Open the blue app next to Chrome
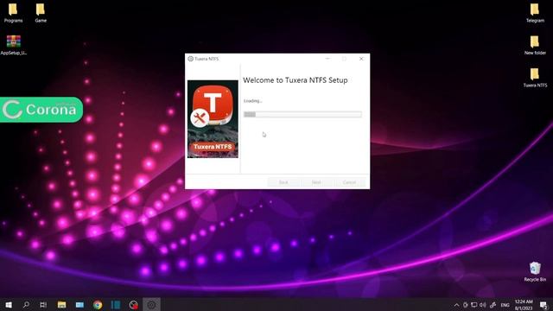 [x=116, y=305]
